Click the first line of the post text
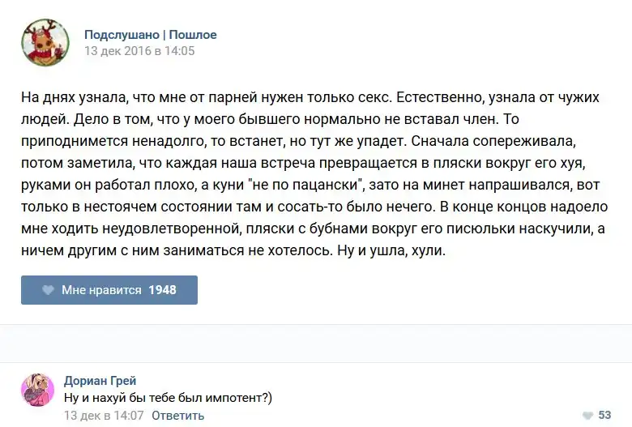This screenshot has height=427, width=632. click(310, 97)
